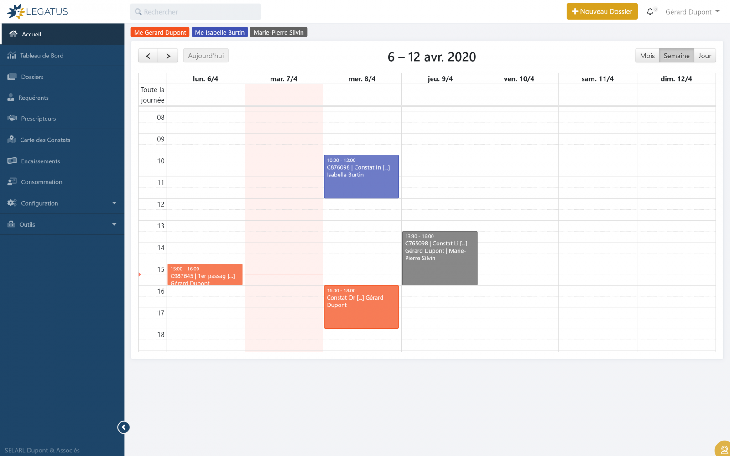Create a Nouveau Dossier

coord(602,11)
